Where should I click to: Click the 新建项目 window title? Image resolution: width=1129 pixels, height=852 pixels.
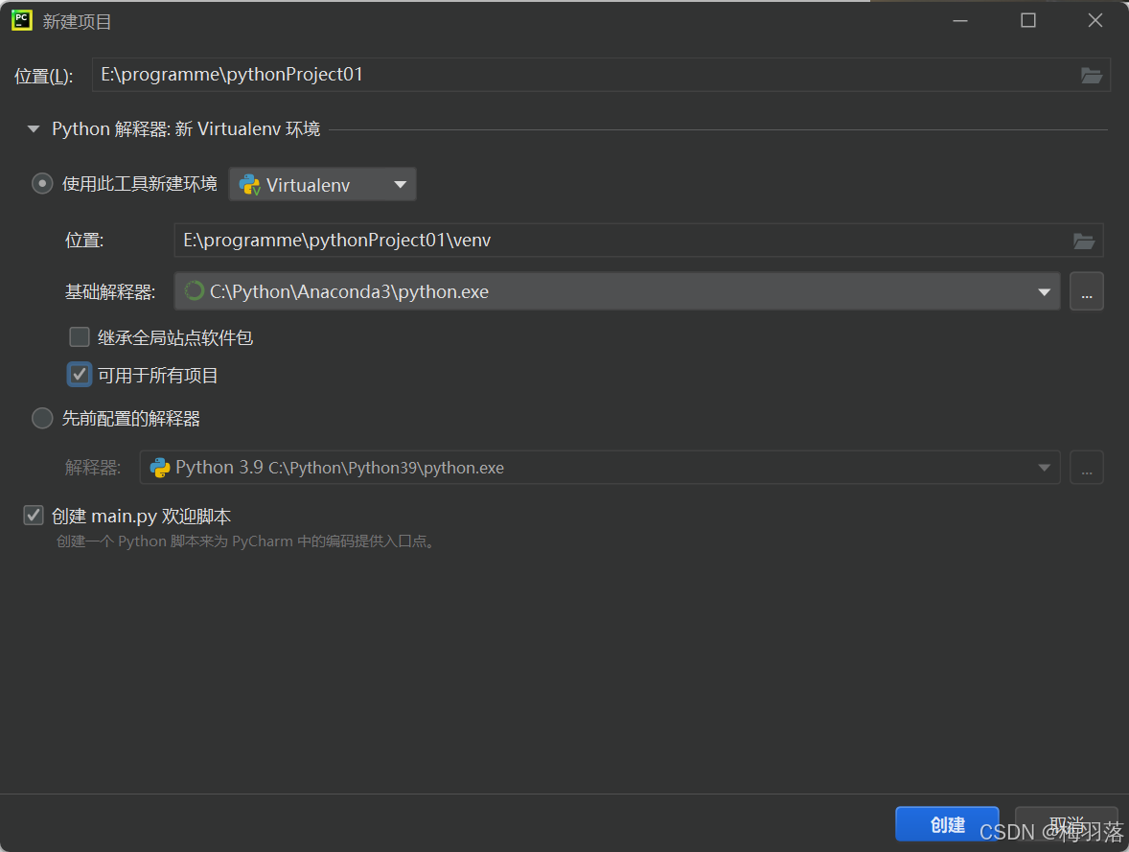coord(77,22)
